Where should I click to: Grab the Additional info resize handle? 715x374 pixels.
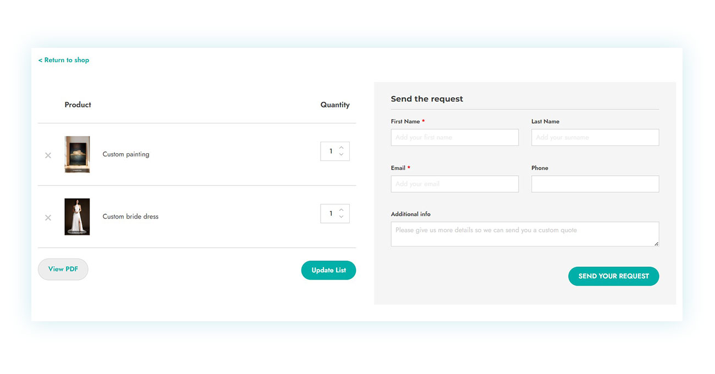656,244
